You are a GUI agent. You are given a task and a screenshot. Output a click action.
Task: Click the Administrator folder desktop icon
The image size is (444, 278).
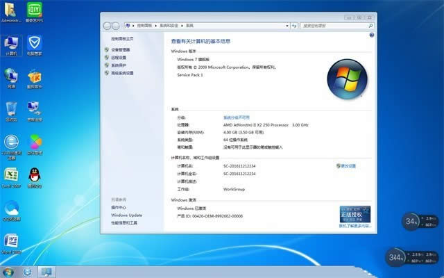coord(12,11)
